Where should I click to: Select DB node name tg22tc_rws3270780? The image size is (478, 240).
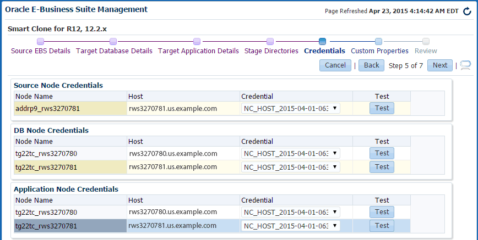coord(46,154)
